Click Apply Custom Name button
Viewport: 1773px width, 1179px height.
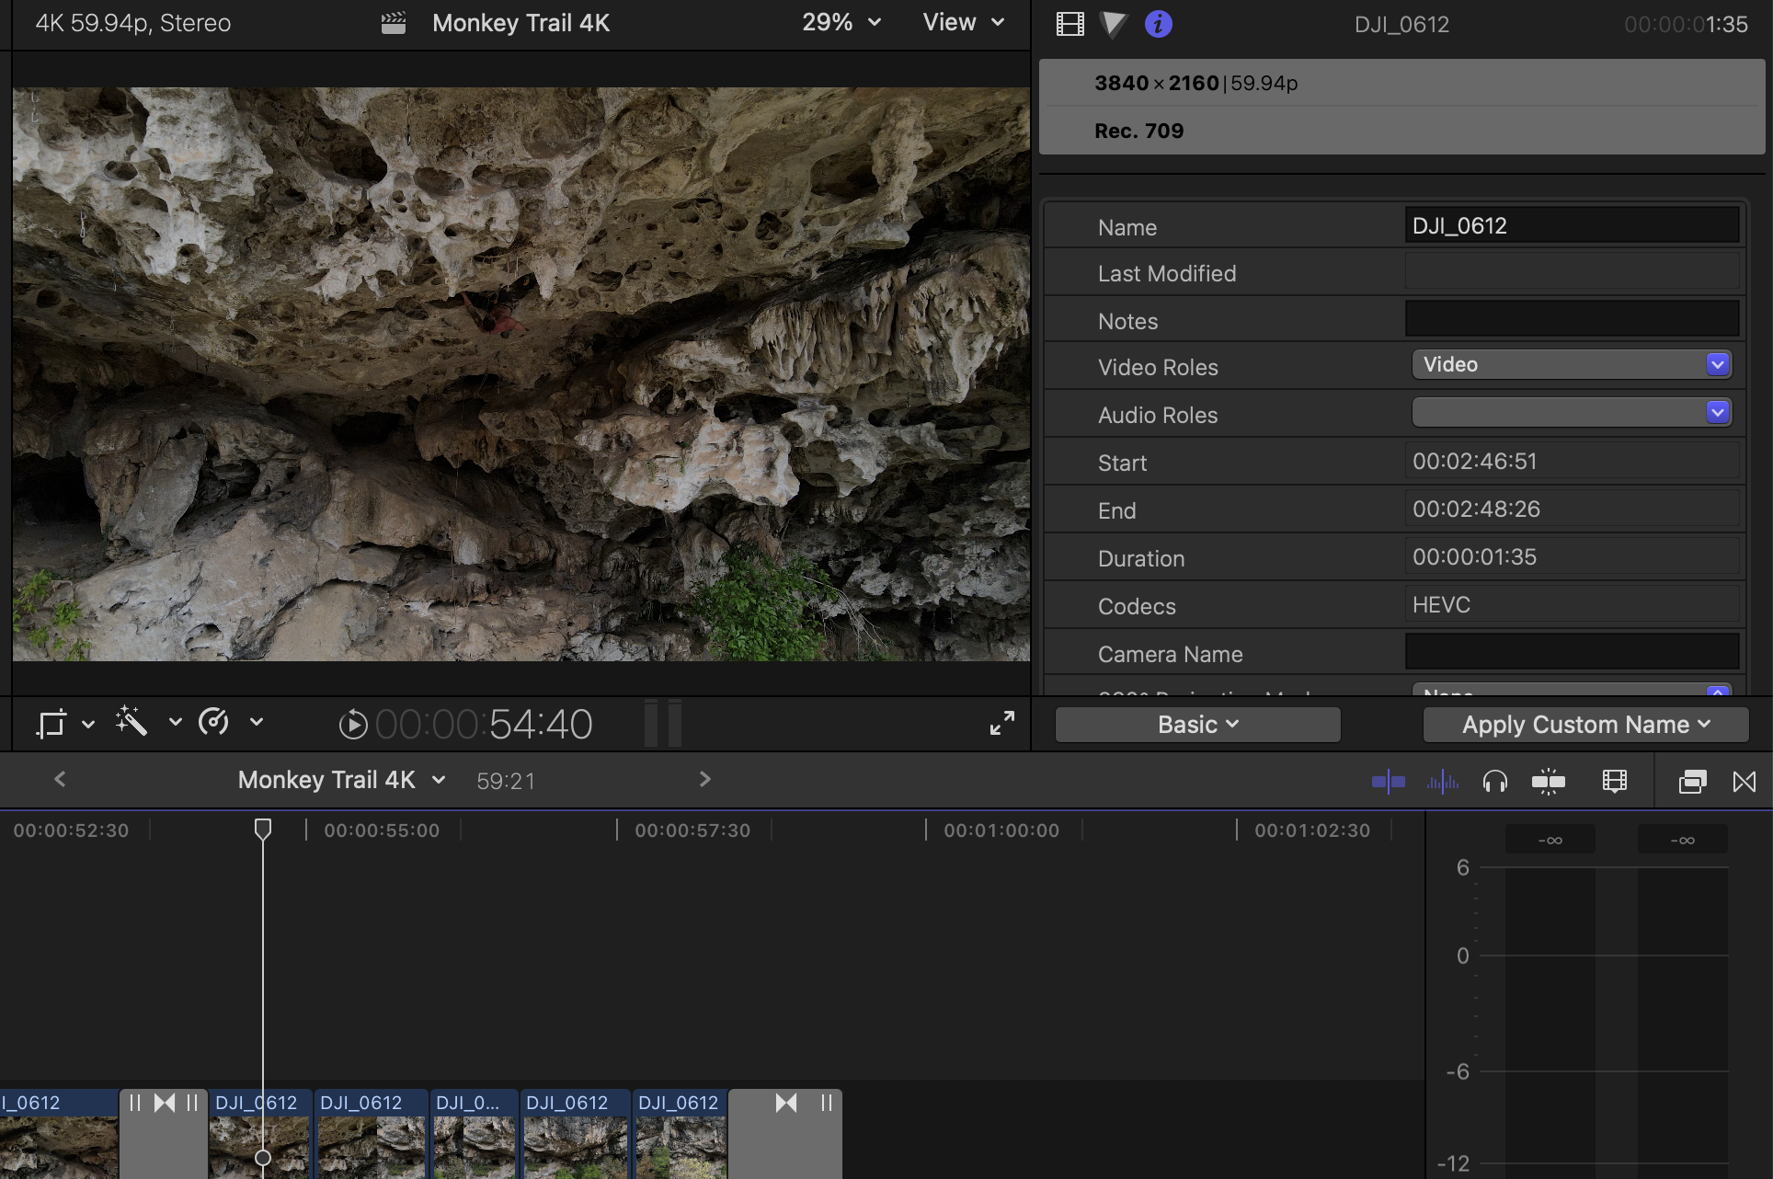tap(1585, 725)
